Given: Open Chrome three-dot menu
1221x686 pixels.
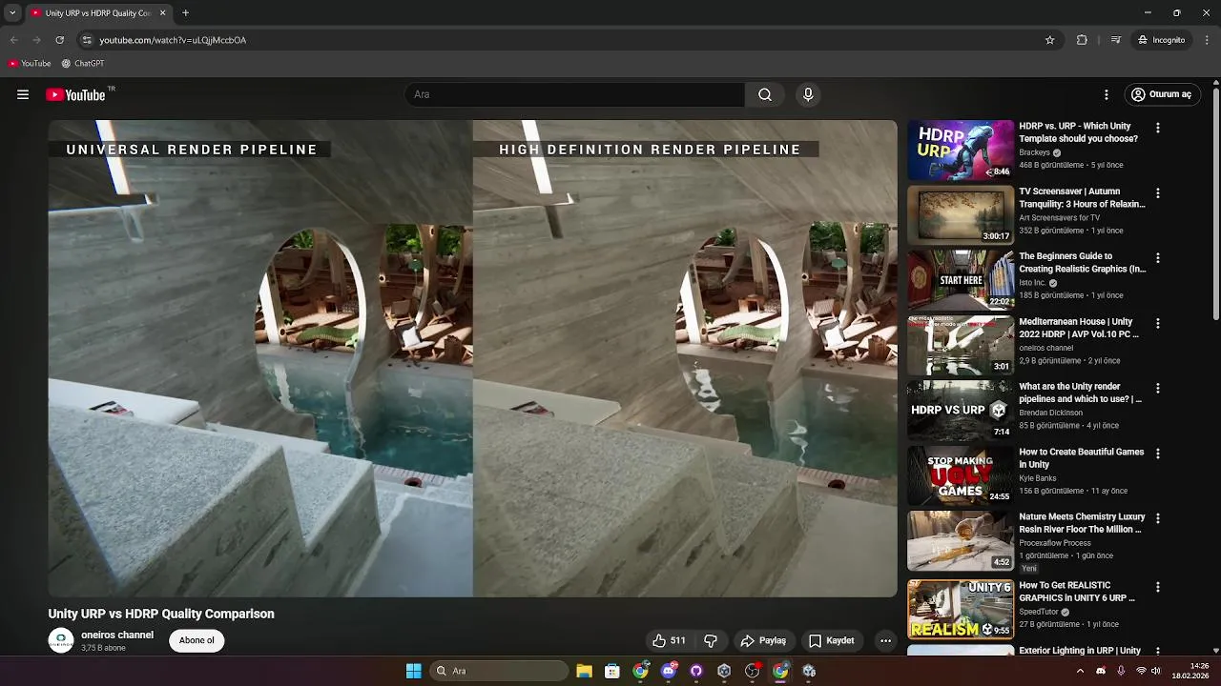Looking at the screenshot, I should 1208,40.
